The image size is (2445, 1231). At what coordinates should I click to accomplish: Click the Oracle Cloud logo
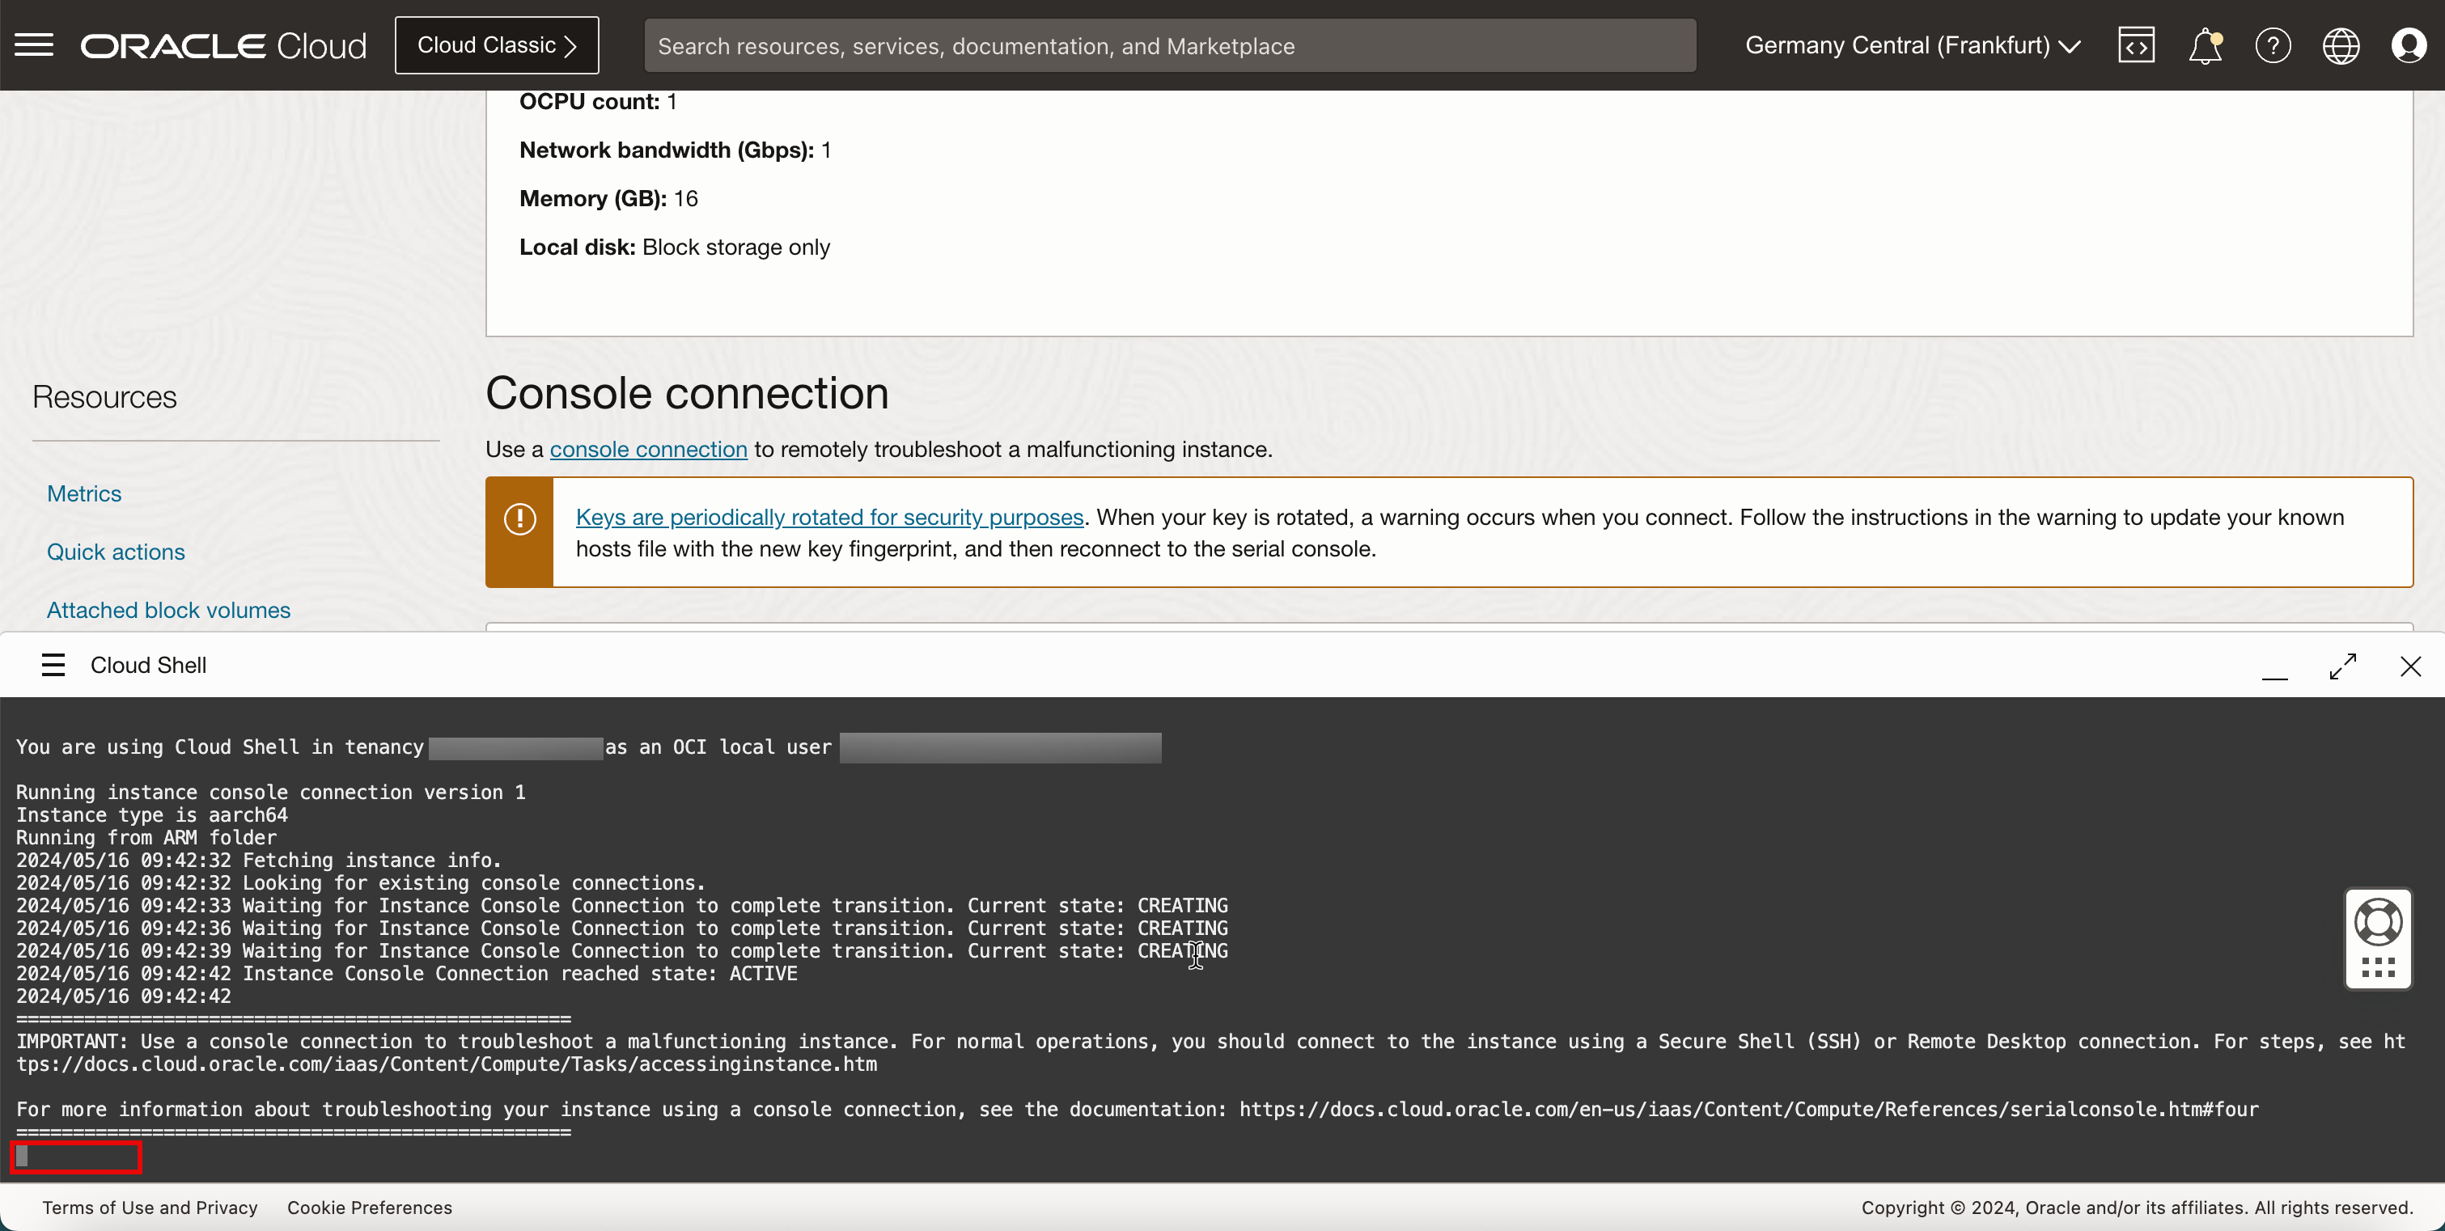click(x=223, y=44)
